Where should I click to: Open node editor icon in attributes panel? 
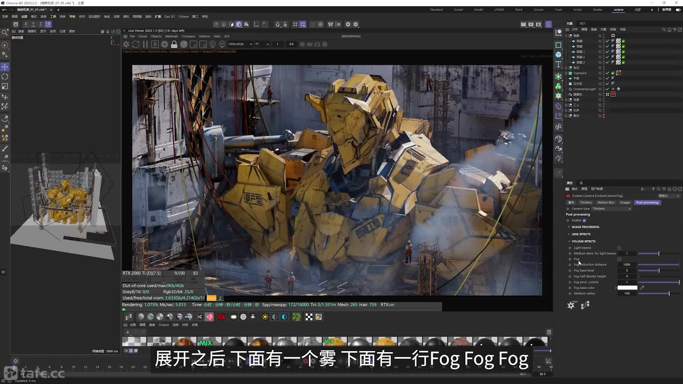[585, 305]
